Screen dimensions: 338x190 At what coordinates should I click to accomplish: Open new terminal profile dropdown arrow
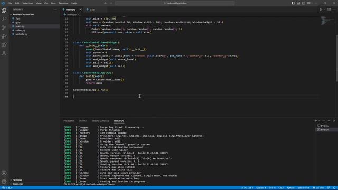[319, 121]
